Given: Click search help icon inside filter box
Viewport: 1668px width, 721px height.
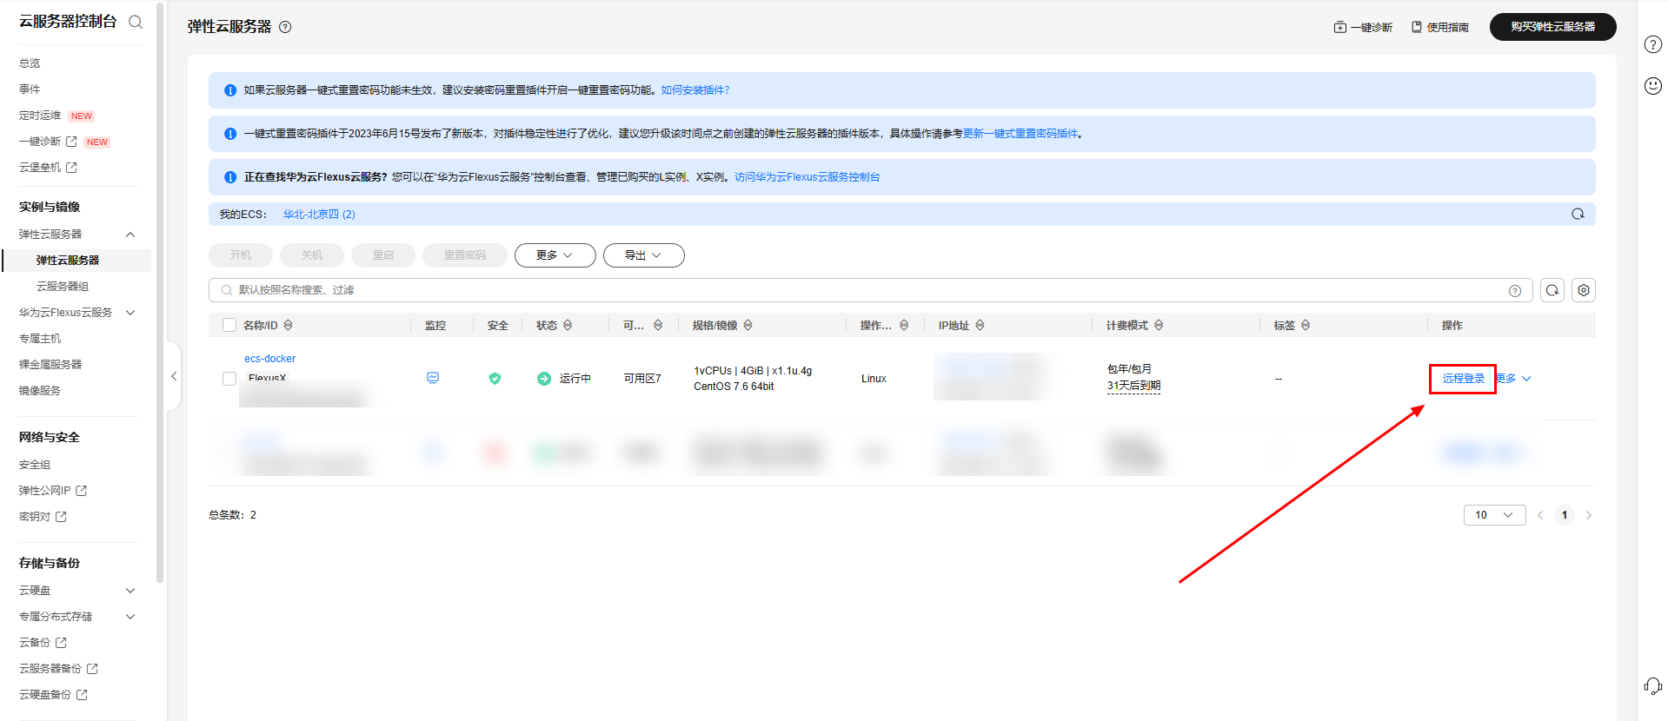Looking at the screenshot, I should [x=1515, y=291].
